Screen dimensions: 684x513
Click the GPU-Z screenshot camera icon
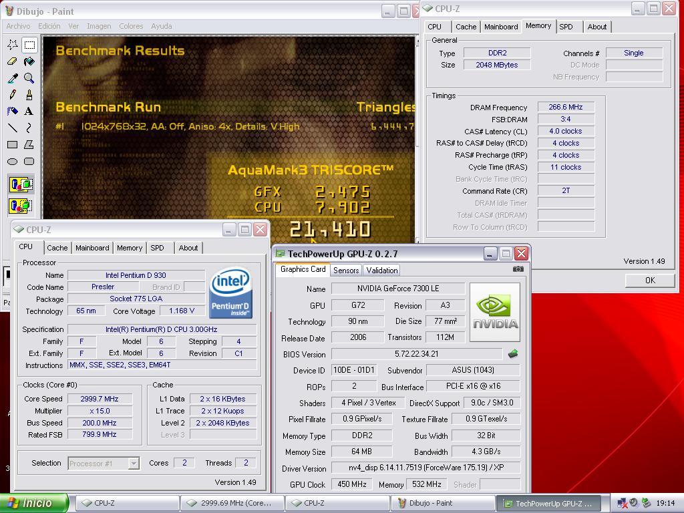click(518, 269)
